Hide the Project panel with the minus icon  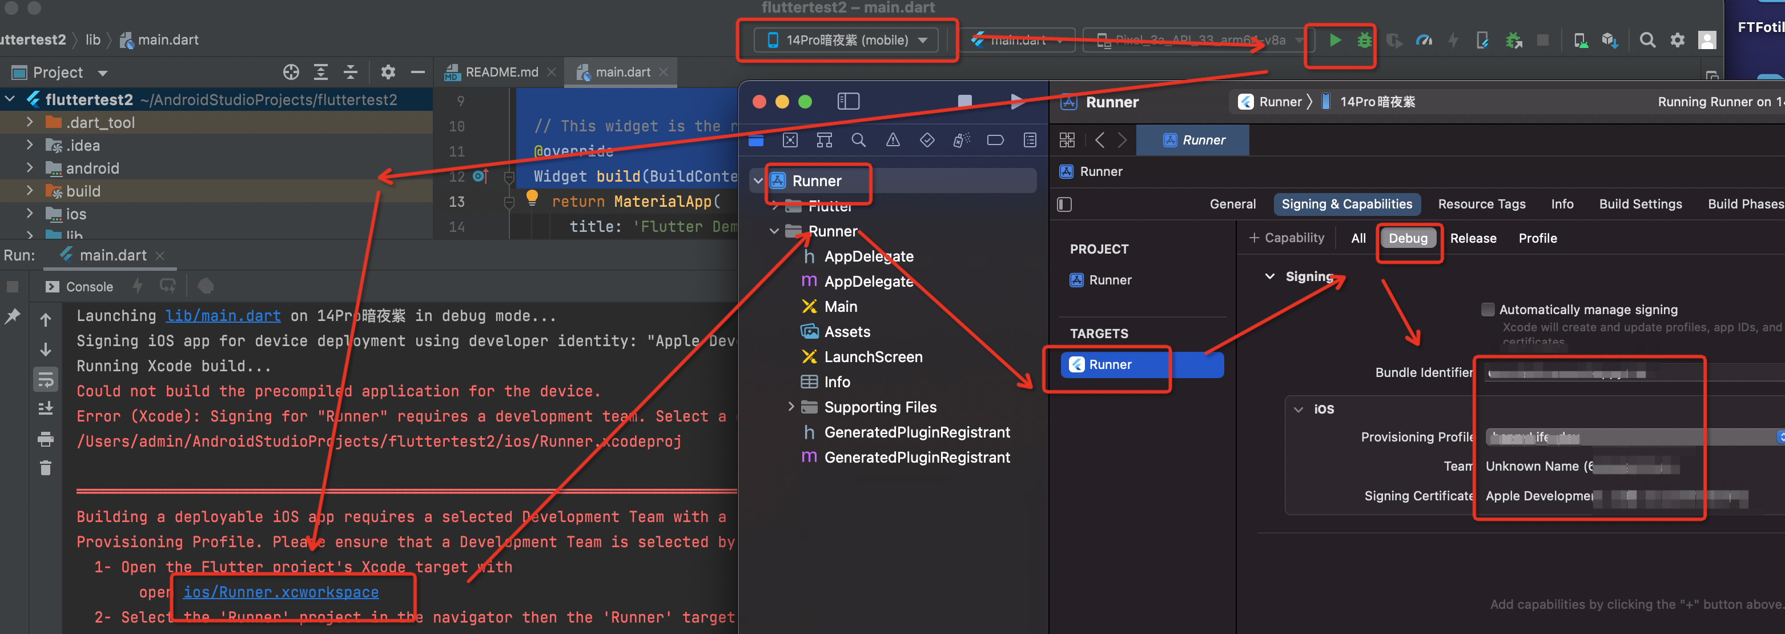tap(418, 72)
